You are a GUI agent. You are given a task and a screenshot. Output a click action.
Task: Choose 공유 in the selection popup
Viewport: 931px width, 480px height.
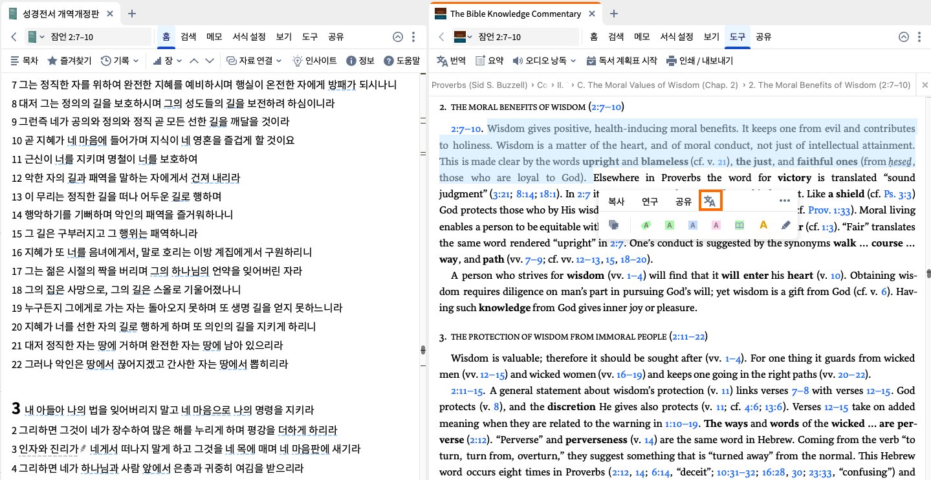coord(683,201)
